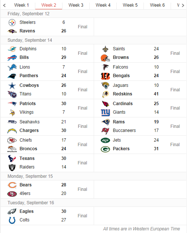This screenshot has width=187, height=233.
Task: Click the Browns helmet logo
Action: pos(105,58)
